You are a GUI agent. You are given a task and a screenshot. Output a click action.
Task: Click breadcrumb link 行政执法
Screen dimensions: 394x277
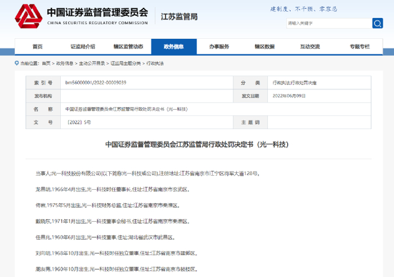[x=155, y=64]
